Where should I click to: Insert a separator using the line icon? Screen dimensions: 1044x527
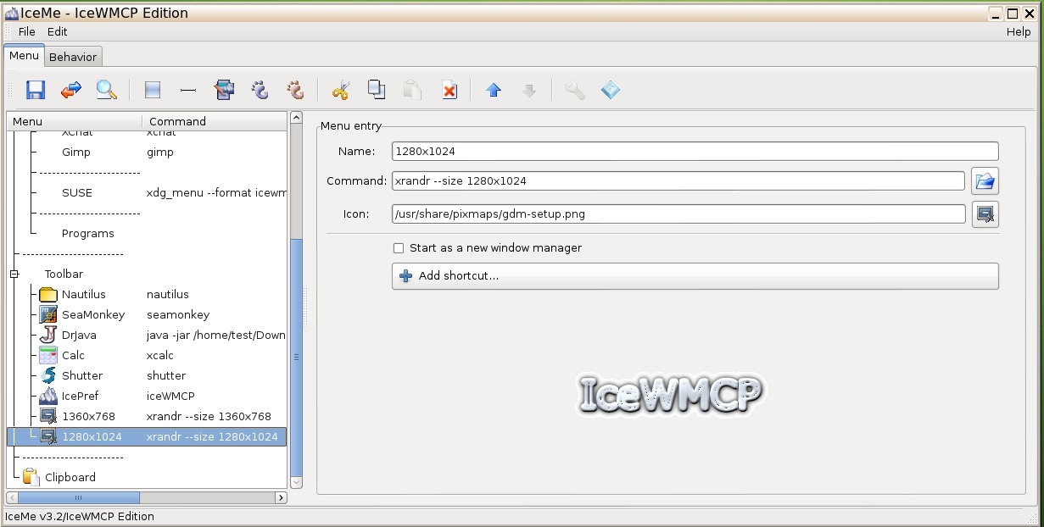[x=187, y=89]
